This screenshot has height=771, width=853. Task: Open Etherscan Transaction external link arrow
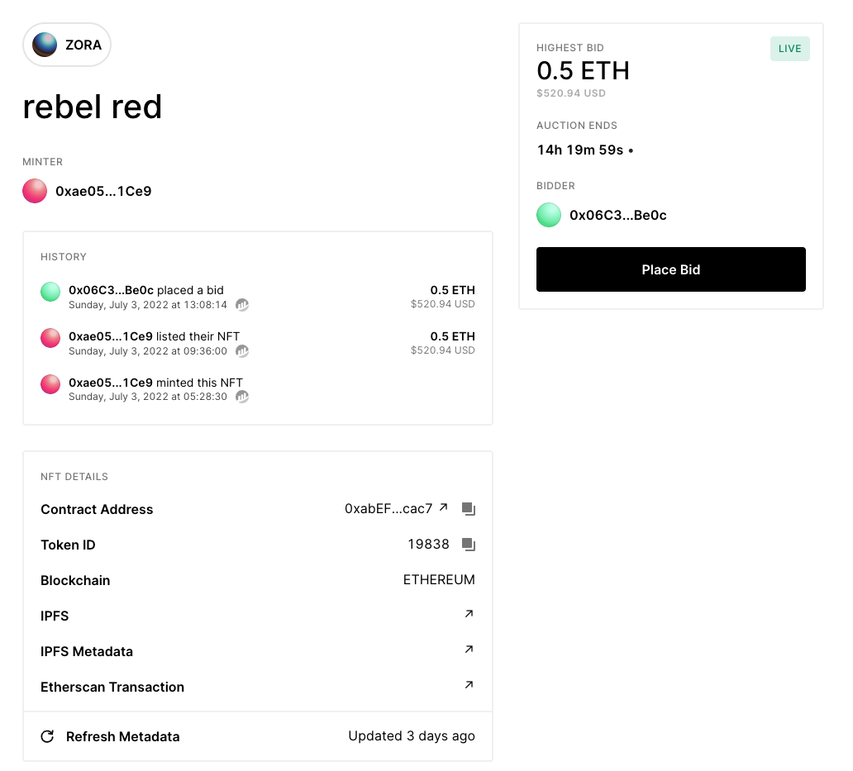[x=469, y=685]
